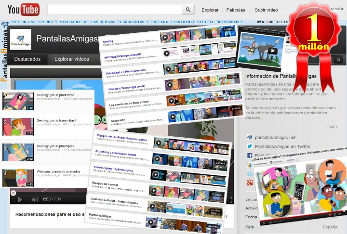Open 'Grooming y ciberacoso sexual' playlist
Viewport: 347px width, 234px height.
tap(116, 153)
